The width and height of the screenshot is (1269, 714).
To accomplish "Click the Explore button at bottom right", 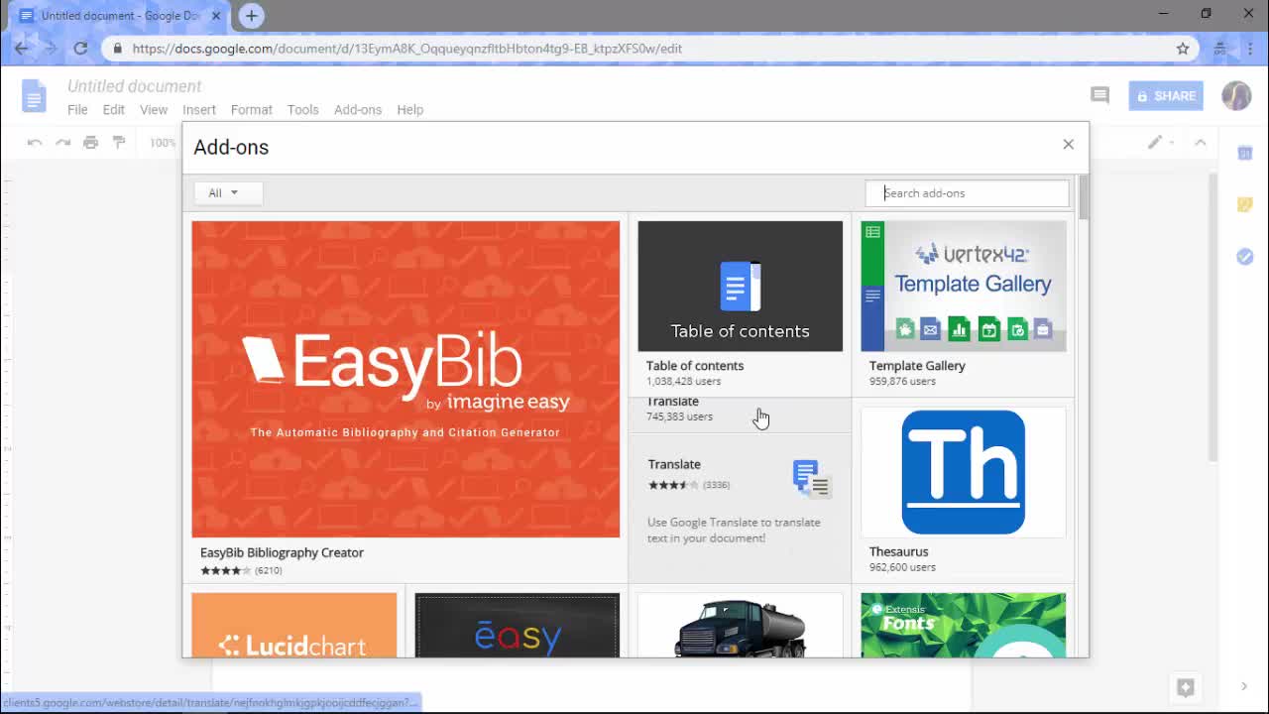I will coord(1185,687).
